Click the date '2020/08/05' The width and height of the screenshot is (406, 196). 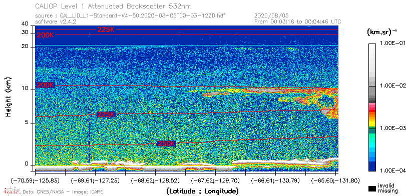271,16
